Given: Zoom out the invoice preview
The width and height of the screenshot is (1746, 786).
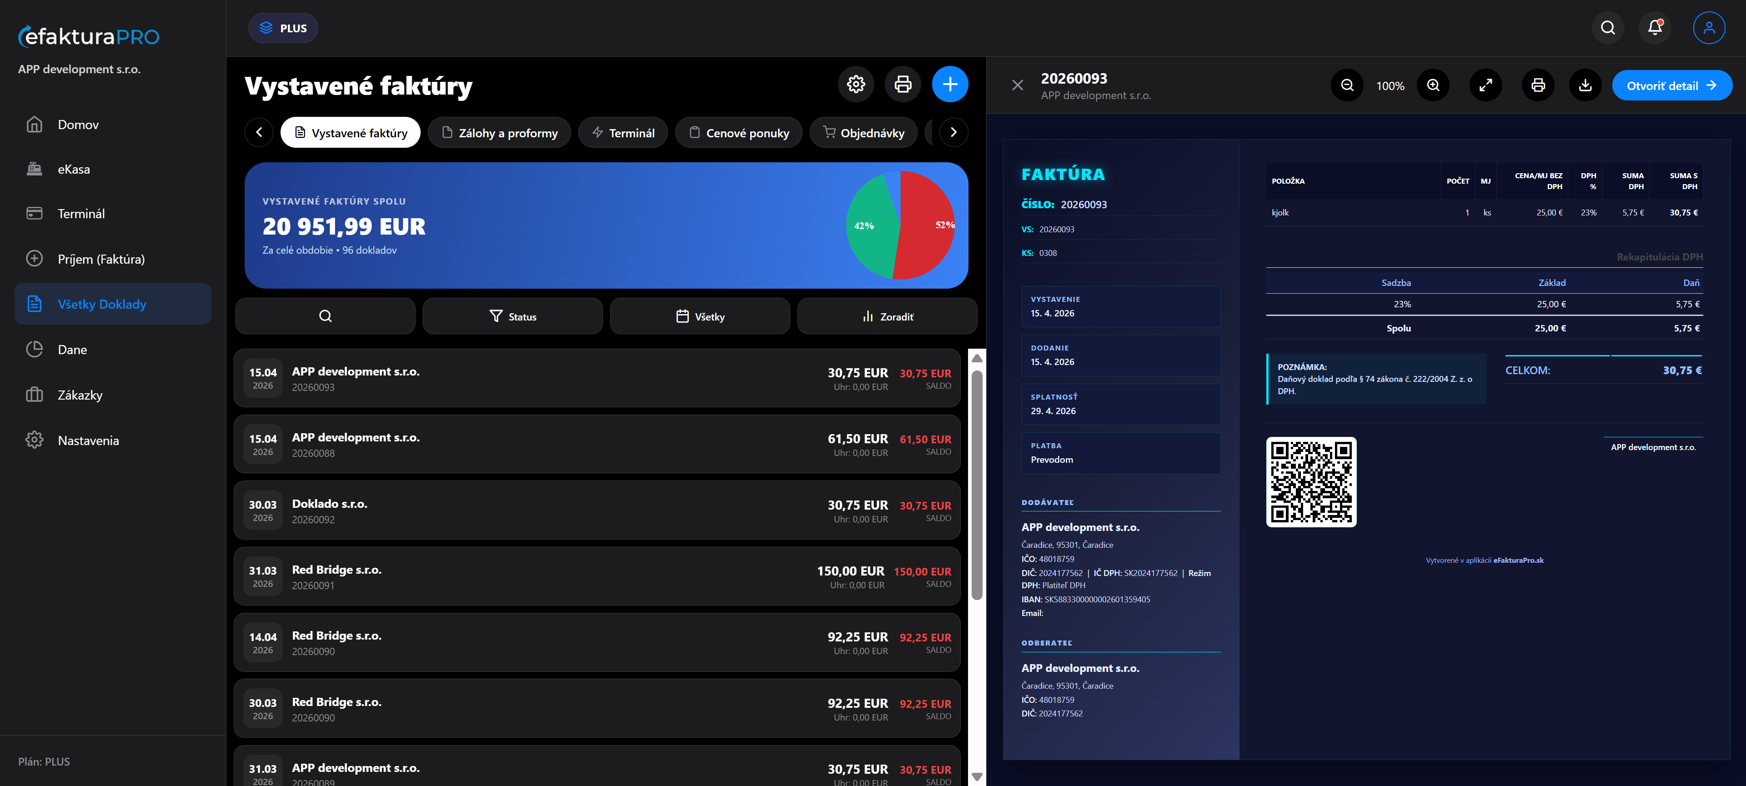Looking at the screenshot, I should (1347, 85).
